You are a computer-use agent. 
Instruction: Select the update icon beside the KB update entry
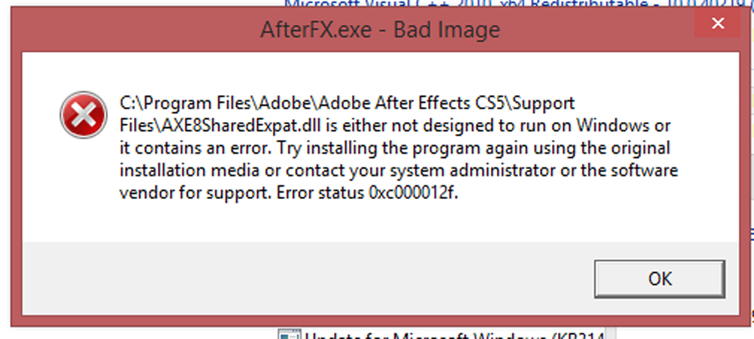point(288,334)
